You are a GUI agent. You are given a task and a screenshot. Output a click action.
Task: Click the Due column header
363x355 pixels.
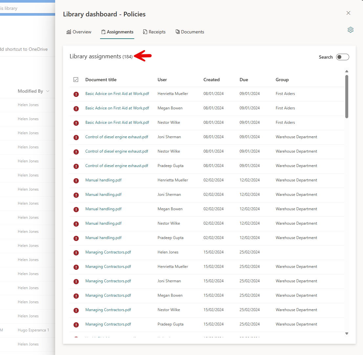pos(244,80)
